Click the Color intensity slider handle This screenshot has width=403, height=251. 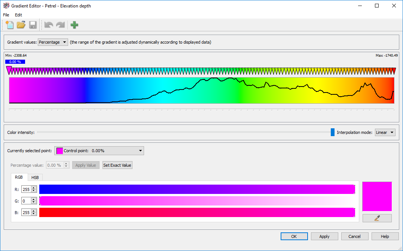tap(332, 132)
